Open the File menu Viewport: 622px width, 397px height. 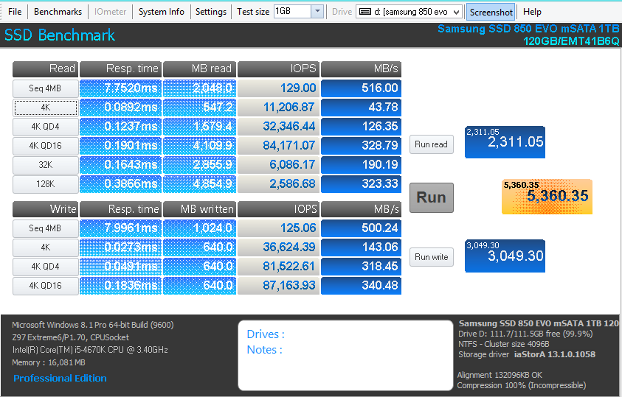15,12
